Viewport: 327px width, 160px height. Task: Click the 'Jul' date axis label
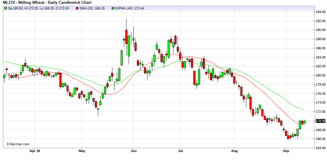click(x=180, y=151)
